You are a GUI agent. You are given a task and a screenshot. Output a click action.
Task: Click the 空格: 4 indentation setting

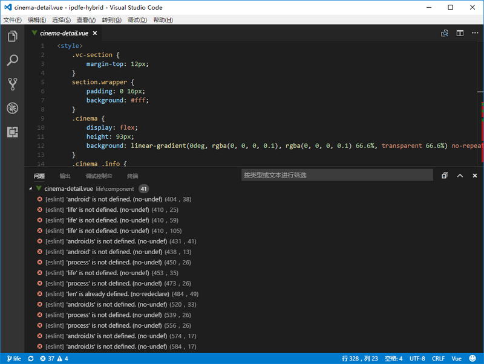click(394, 359)
